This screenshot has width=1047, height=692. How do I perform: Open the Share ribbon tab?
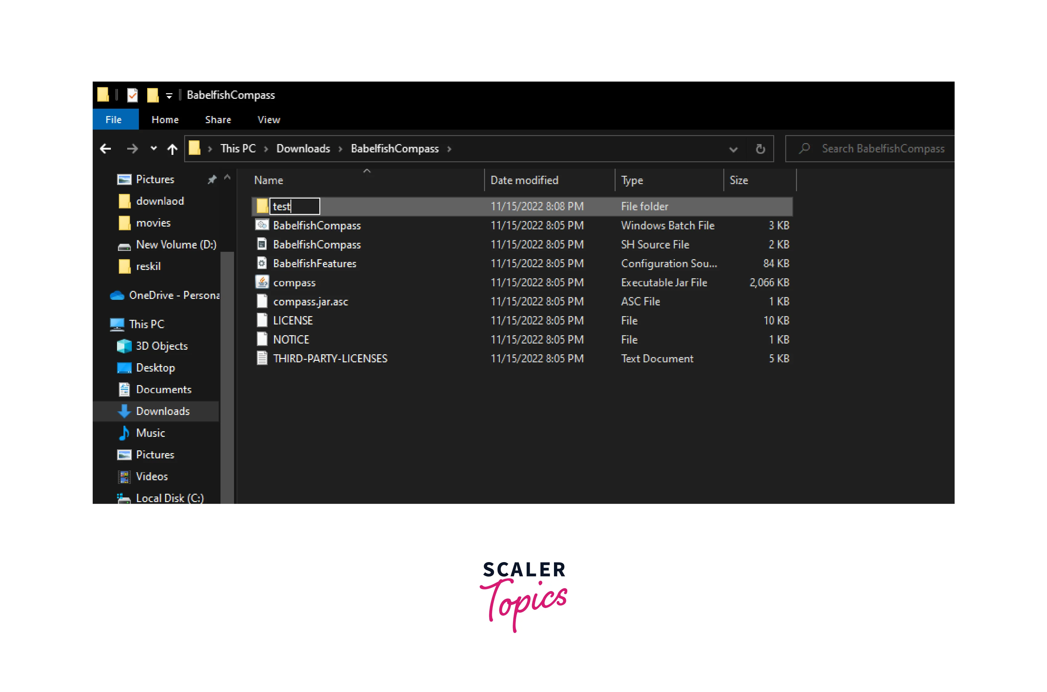tap(218, 120)
